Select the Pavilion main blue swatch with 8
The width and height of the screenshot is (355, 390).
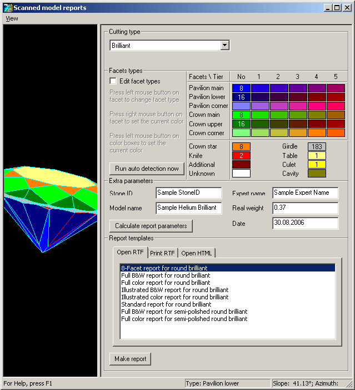tap(241, 88)
